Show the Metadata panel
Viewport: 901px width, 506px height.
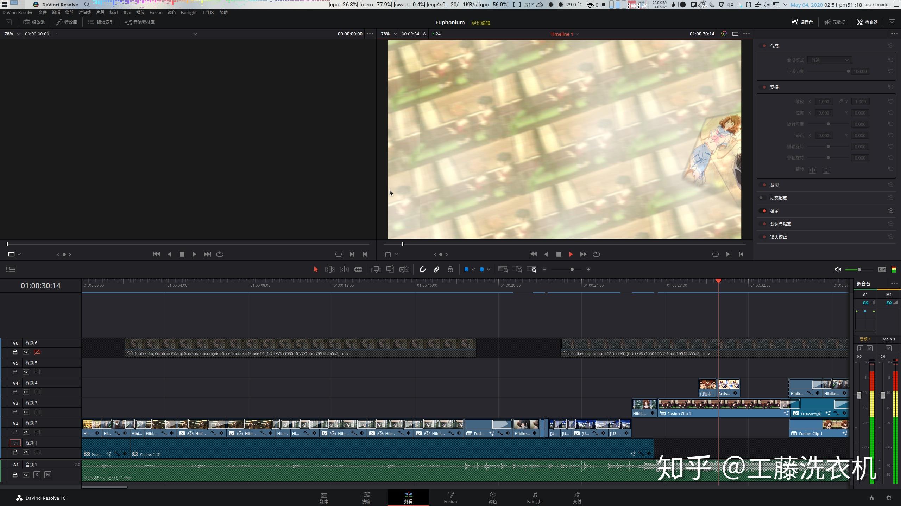pyautogui.click(x=835, y=22)
